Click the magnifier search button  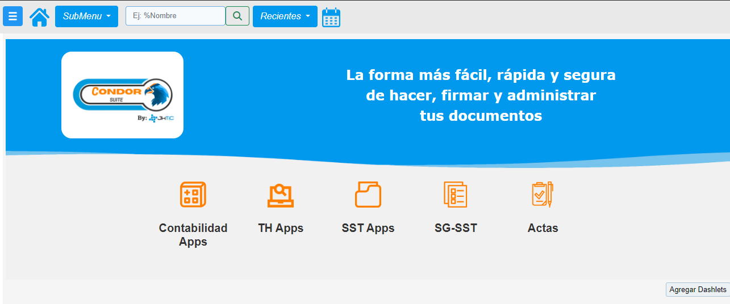[237, 16]
